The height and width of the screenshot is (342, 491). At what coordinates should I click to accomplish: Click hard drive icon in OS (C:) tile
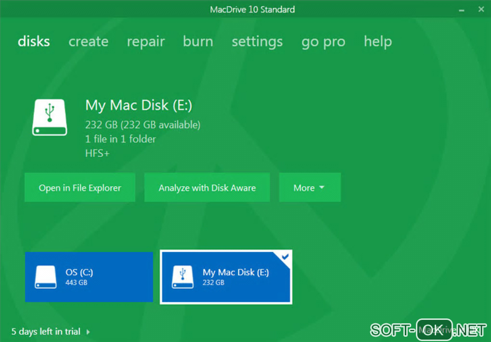click(x=46, y=277)
